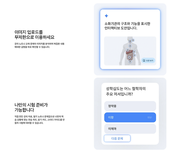Tap the hotspot centered on the small intestine

pyautogui.click(x=129, y=57)
